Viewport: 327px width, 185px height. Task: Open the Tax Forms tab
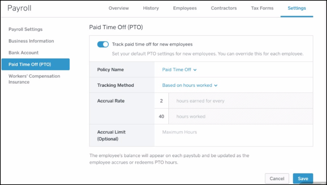(262, 8)
